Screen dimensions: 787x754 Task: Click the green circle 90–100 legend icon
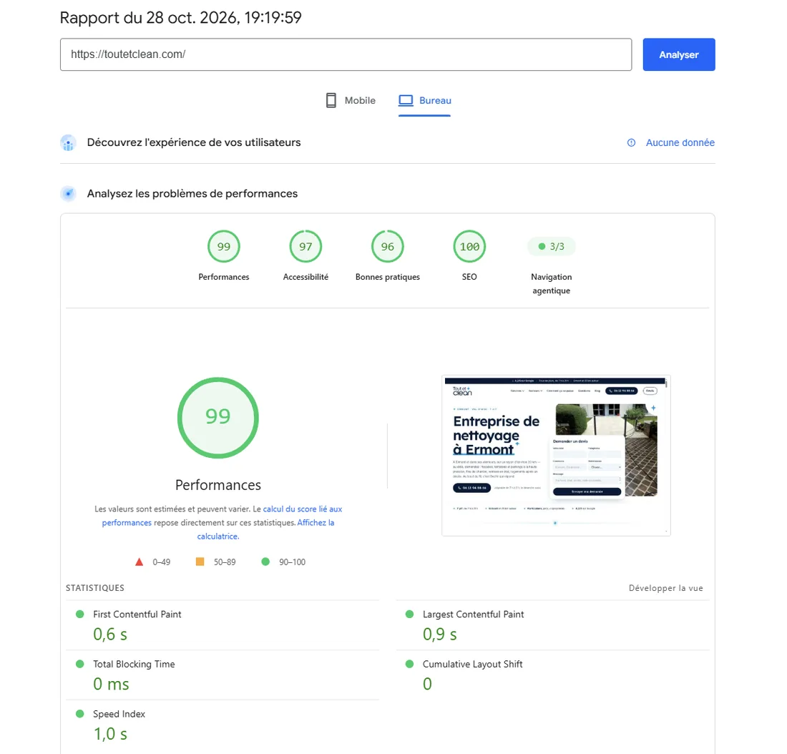coord(265,562)
